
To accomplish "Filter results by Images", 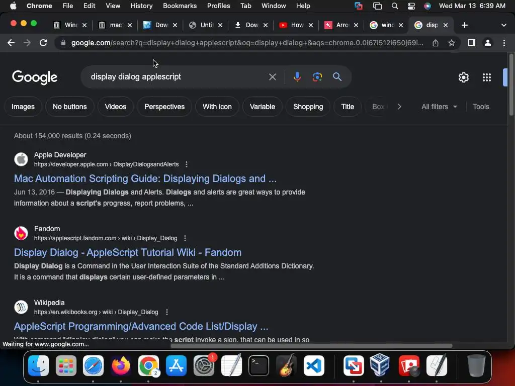I will pos(23,107).
